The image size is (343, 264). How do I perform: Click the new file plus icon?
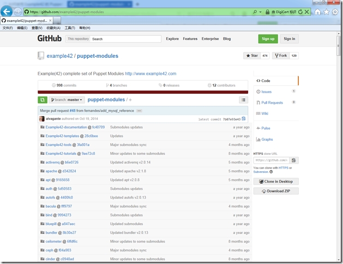click(x=130, y=100)
